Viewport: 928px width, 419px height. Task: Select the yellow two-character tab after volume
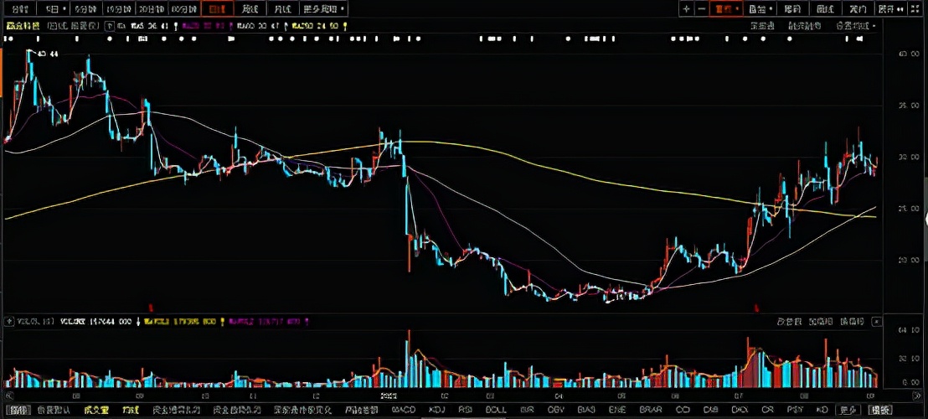(130, 410)
